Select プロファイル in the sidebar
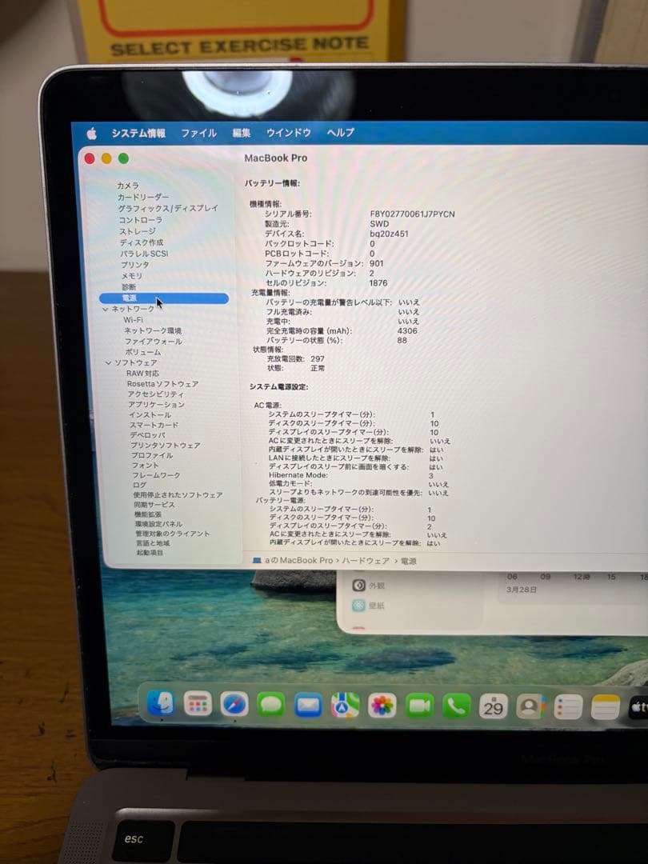The image size is (648, 864). click(x=152, y=455)
